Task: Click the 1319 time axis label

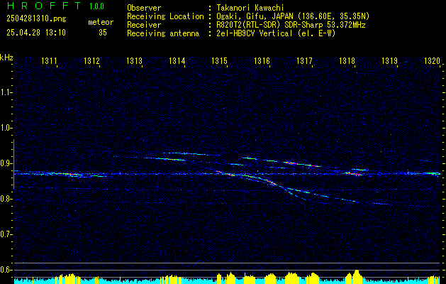Action: pyautogui.click(x=389, y=60)
